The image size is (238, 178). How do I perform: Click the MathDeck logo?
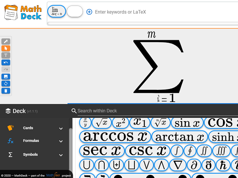[23, 12]
